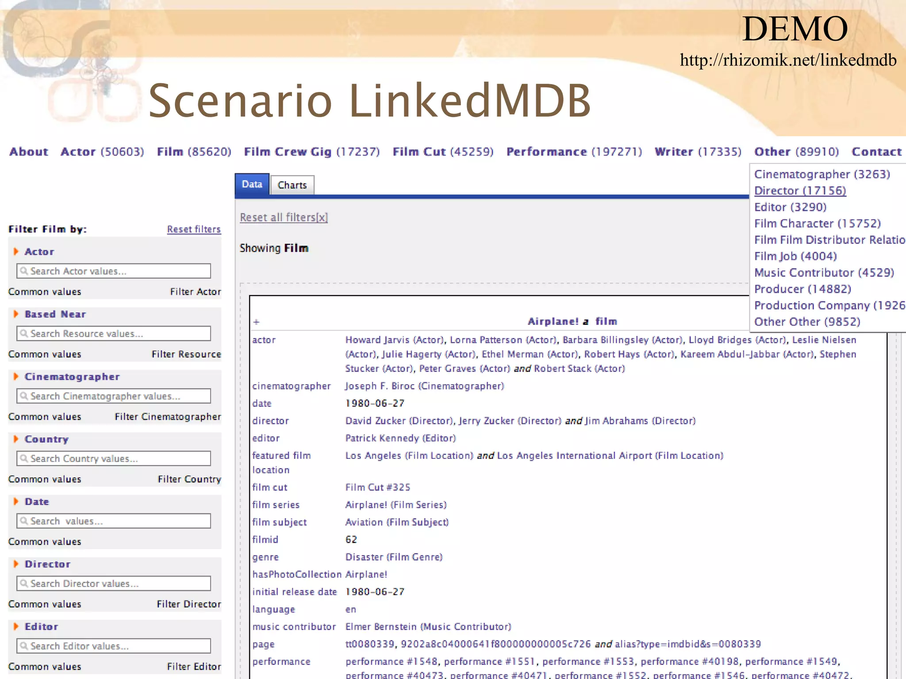Open Airplane! (Film Series) link
Image resolution: width=906 pixels, height=679 pixels.
click(396, 505)
